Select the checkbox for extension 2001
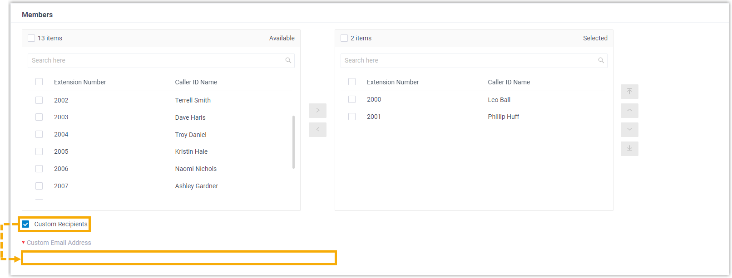Viewport: 732px width, 278px height. click(x=352, y=117)
